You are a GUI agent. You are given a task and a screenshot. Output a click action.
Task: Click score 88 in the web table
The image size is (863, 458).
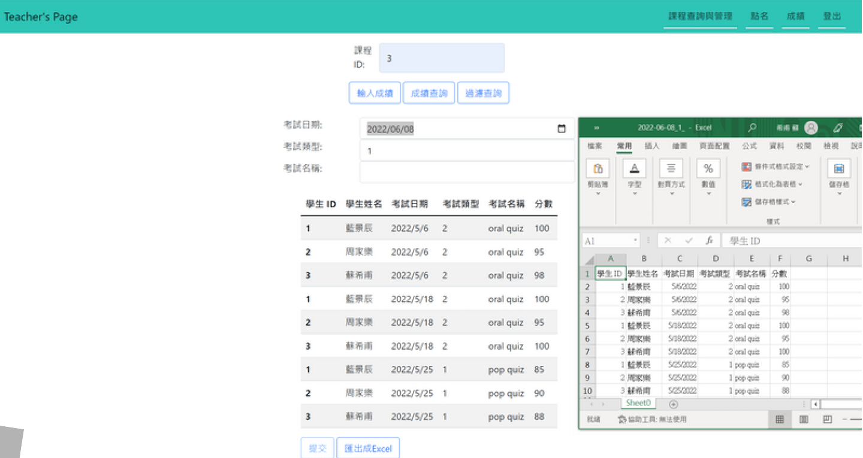(539, 417)
